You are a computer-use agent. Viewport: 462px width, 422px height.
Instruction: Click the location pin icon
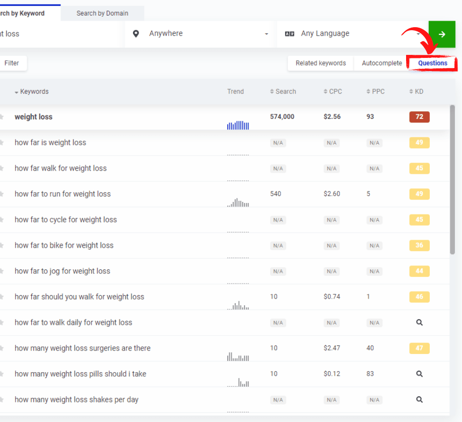pyautogui.click(x=136, y=34)
